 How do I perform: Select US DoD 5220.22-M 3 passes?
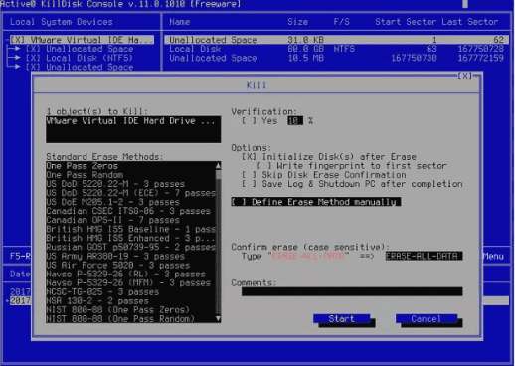(x=130, y=184)
